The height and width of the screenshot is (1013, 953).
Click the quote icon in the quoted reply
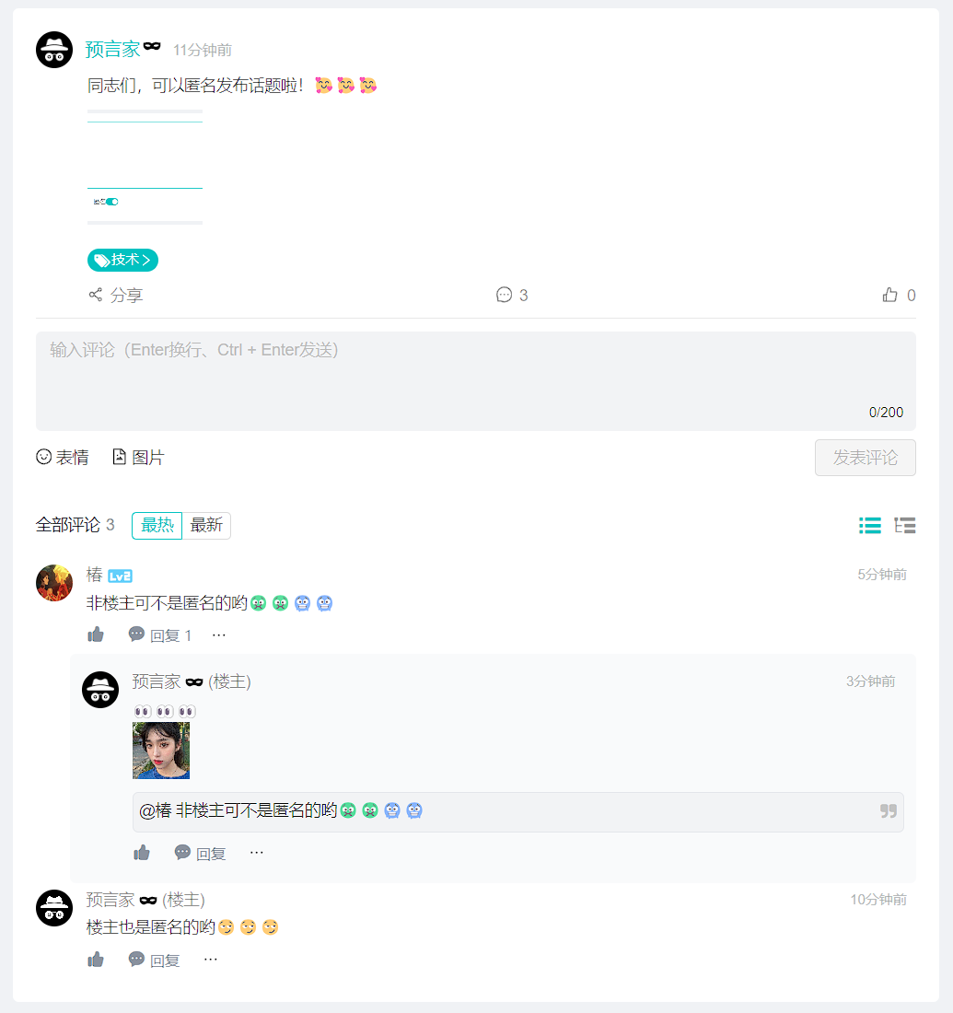[x=889, y=811]
